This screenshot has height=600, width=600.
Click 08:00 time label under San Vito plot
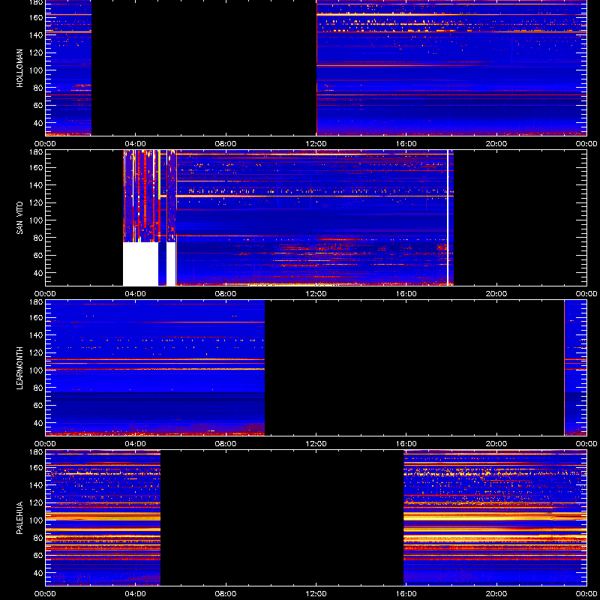pos(226,294)
